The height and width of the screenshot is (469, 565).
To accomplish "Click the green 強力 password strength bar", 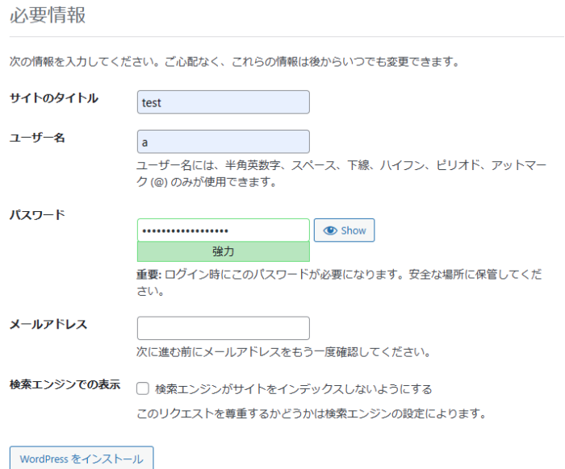I will (x=224, y=251).
